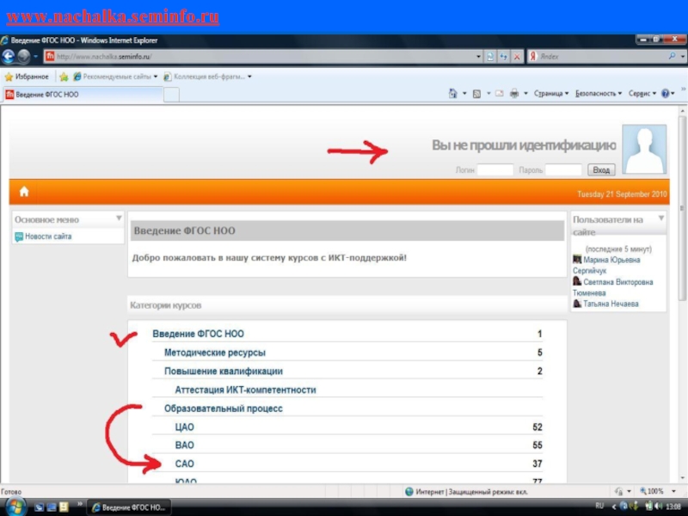Open the Страница menu
Viewport: 688px width, 516px height.
551,94
